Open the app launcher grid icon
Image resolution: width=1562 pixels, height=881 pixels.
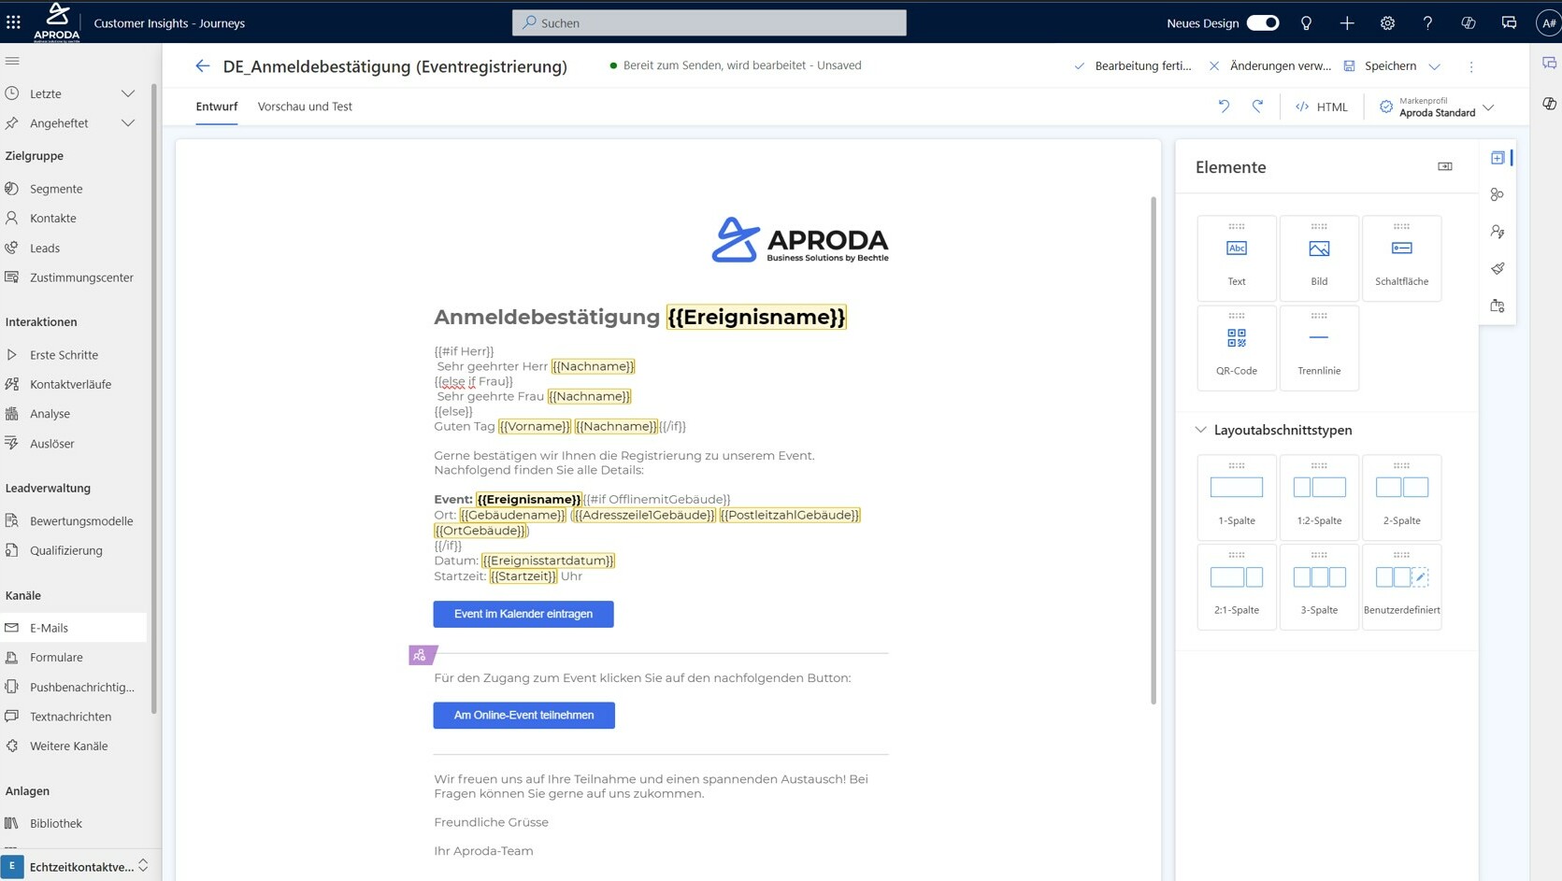coord(13,22)
